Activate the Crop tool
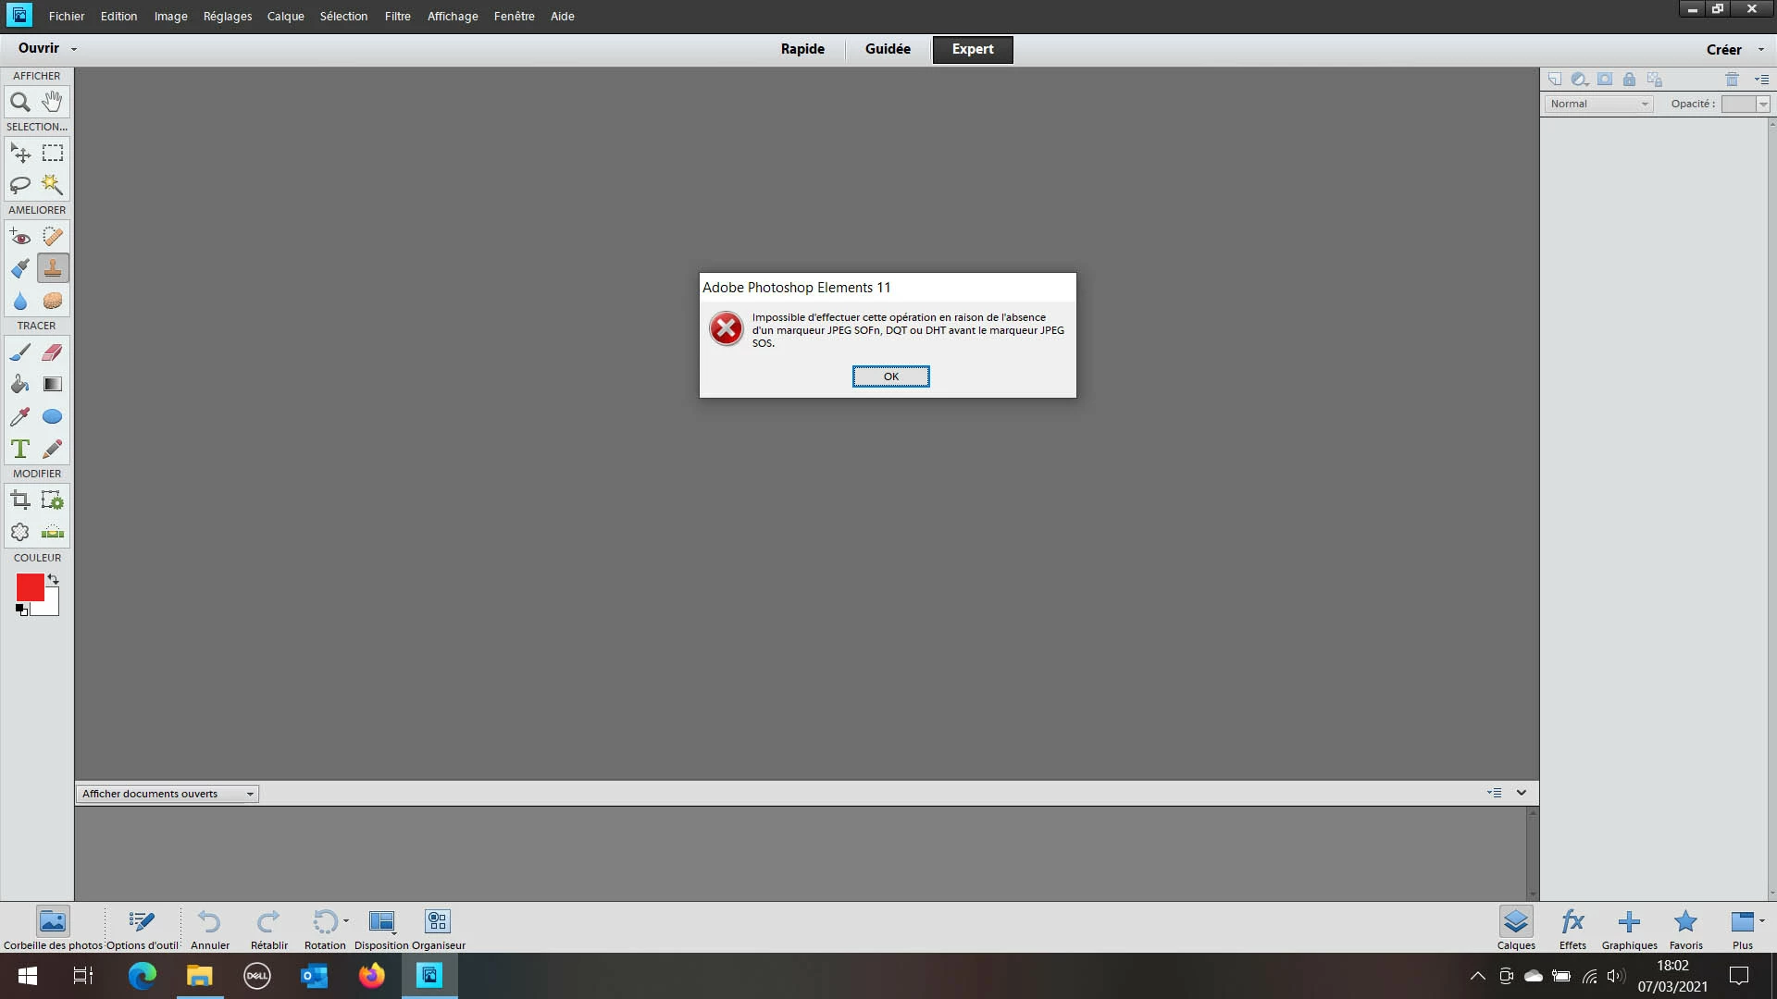1777x999 pixels. click(x=20, y=501)
